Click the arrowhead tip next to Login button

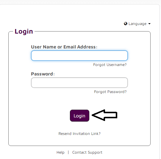point(93,115)
